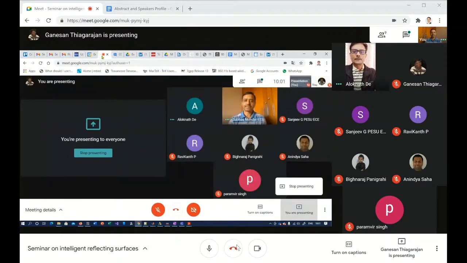Select "Presentation (You)" thumbnail in presented screen
The height and width of the screenshot is (263, 467).
301,81
